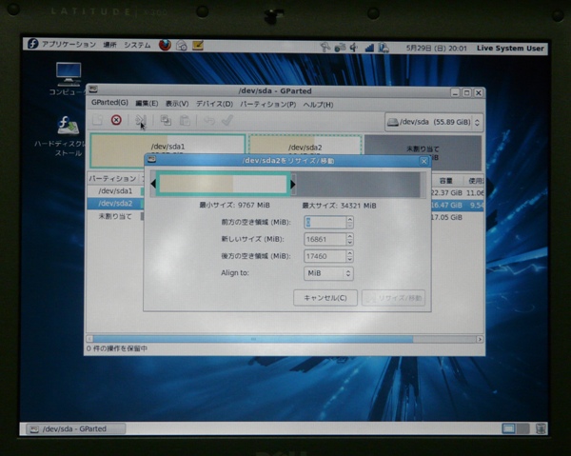Screen dimensions: 571x456
Task: Click the Firefox launcher in the top panel
Action: tap(165, 45)
